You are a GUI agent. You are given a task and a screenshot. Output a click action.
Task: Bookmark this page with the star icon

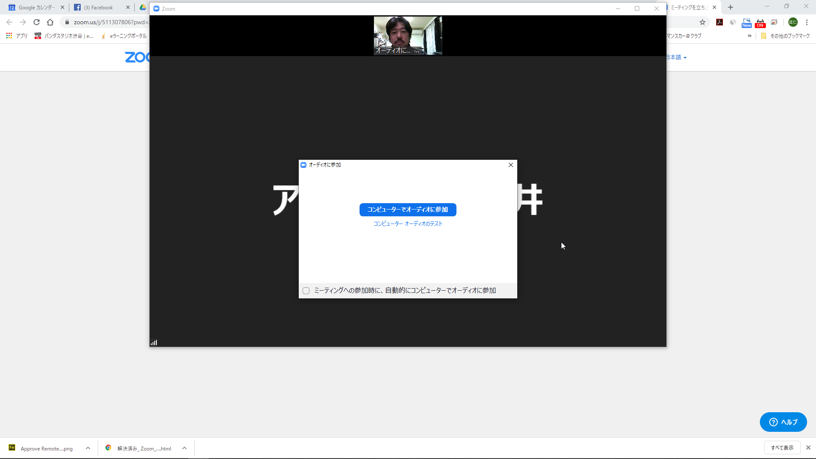[x=703, y=22]
